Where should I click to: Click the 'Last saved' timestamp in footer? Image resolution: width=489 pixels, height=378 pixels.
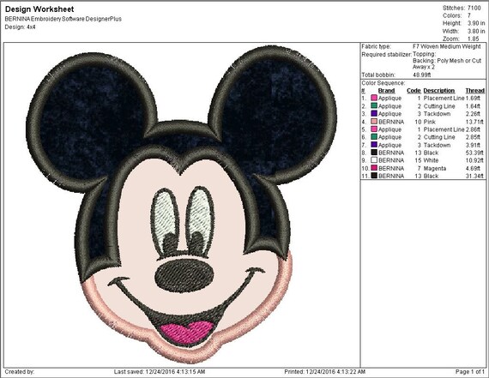point(160,372)
